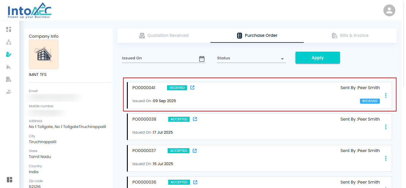Click the company logo building thumbnail
Viewport: 406px width, 188px height.
44,54
